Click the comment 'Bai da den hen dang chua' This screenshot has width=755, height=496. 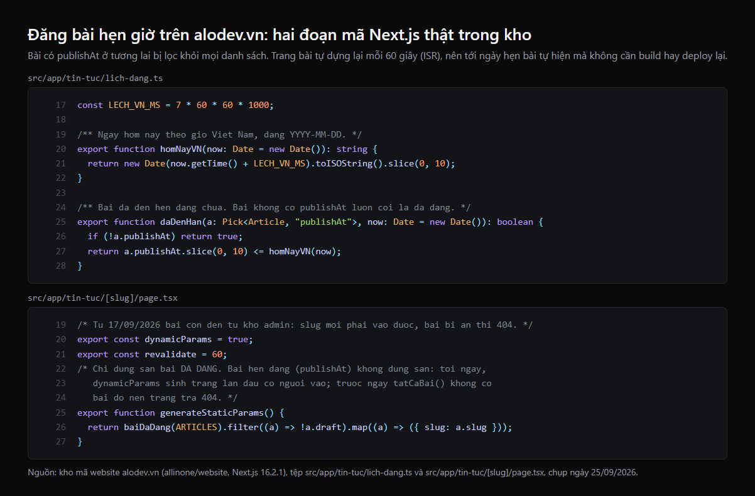tap(274, 207)
